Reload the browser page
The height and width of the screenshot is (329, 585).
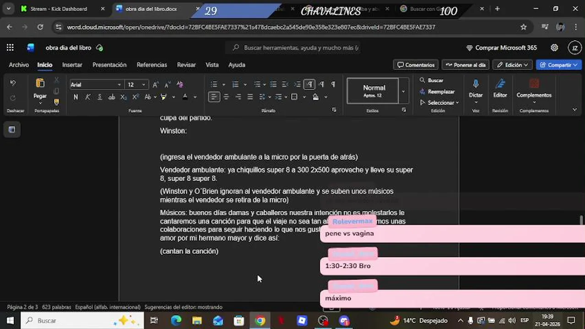[40, 27]
